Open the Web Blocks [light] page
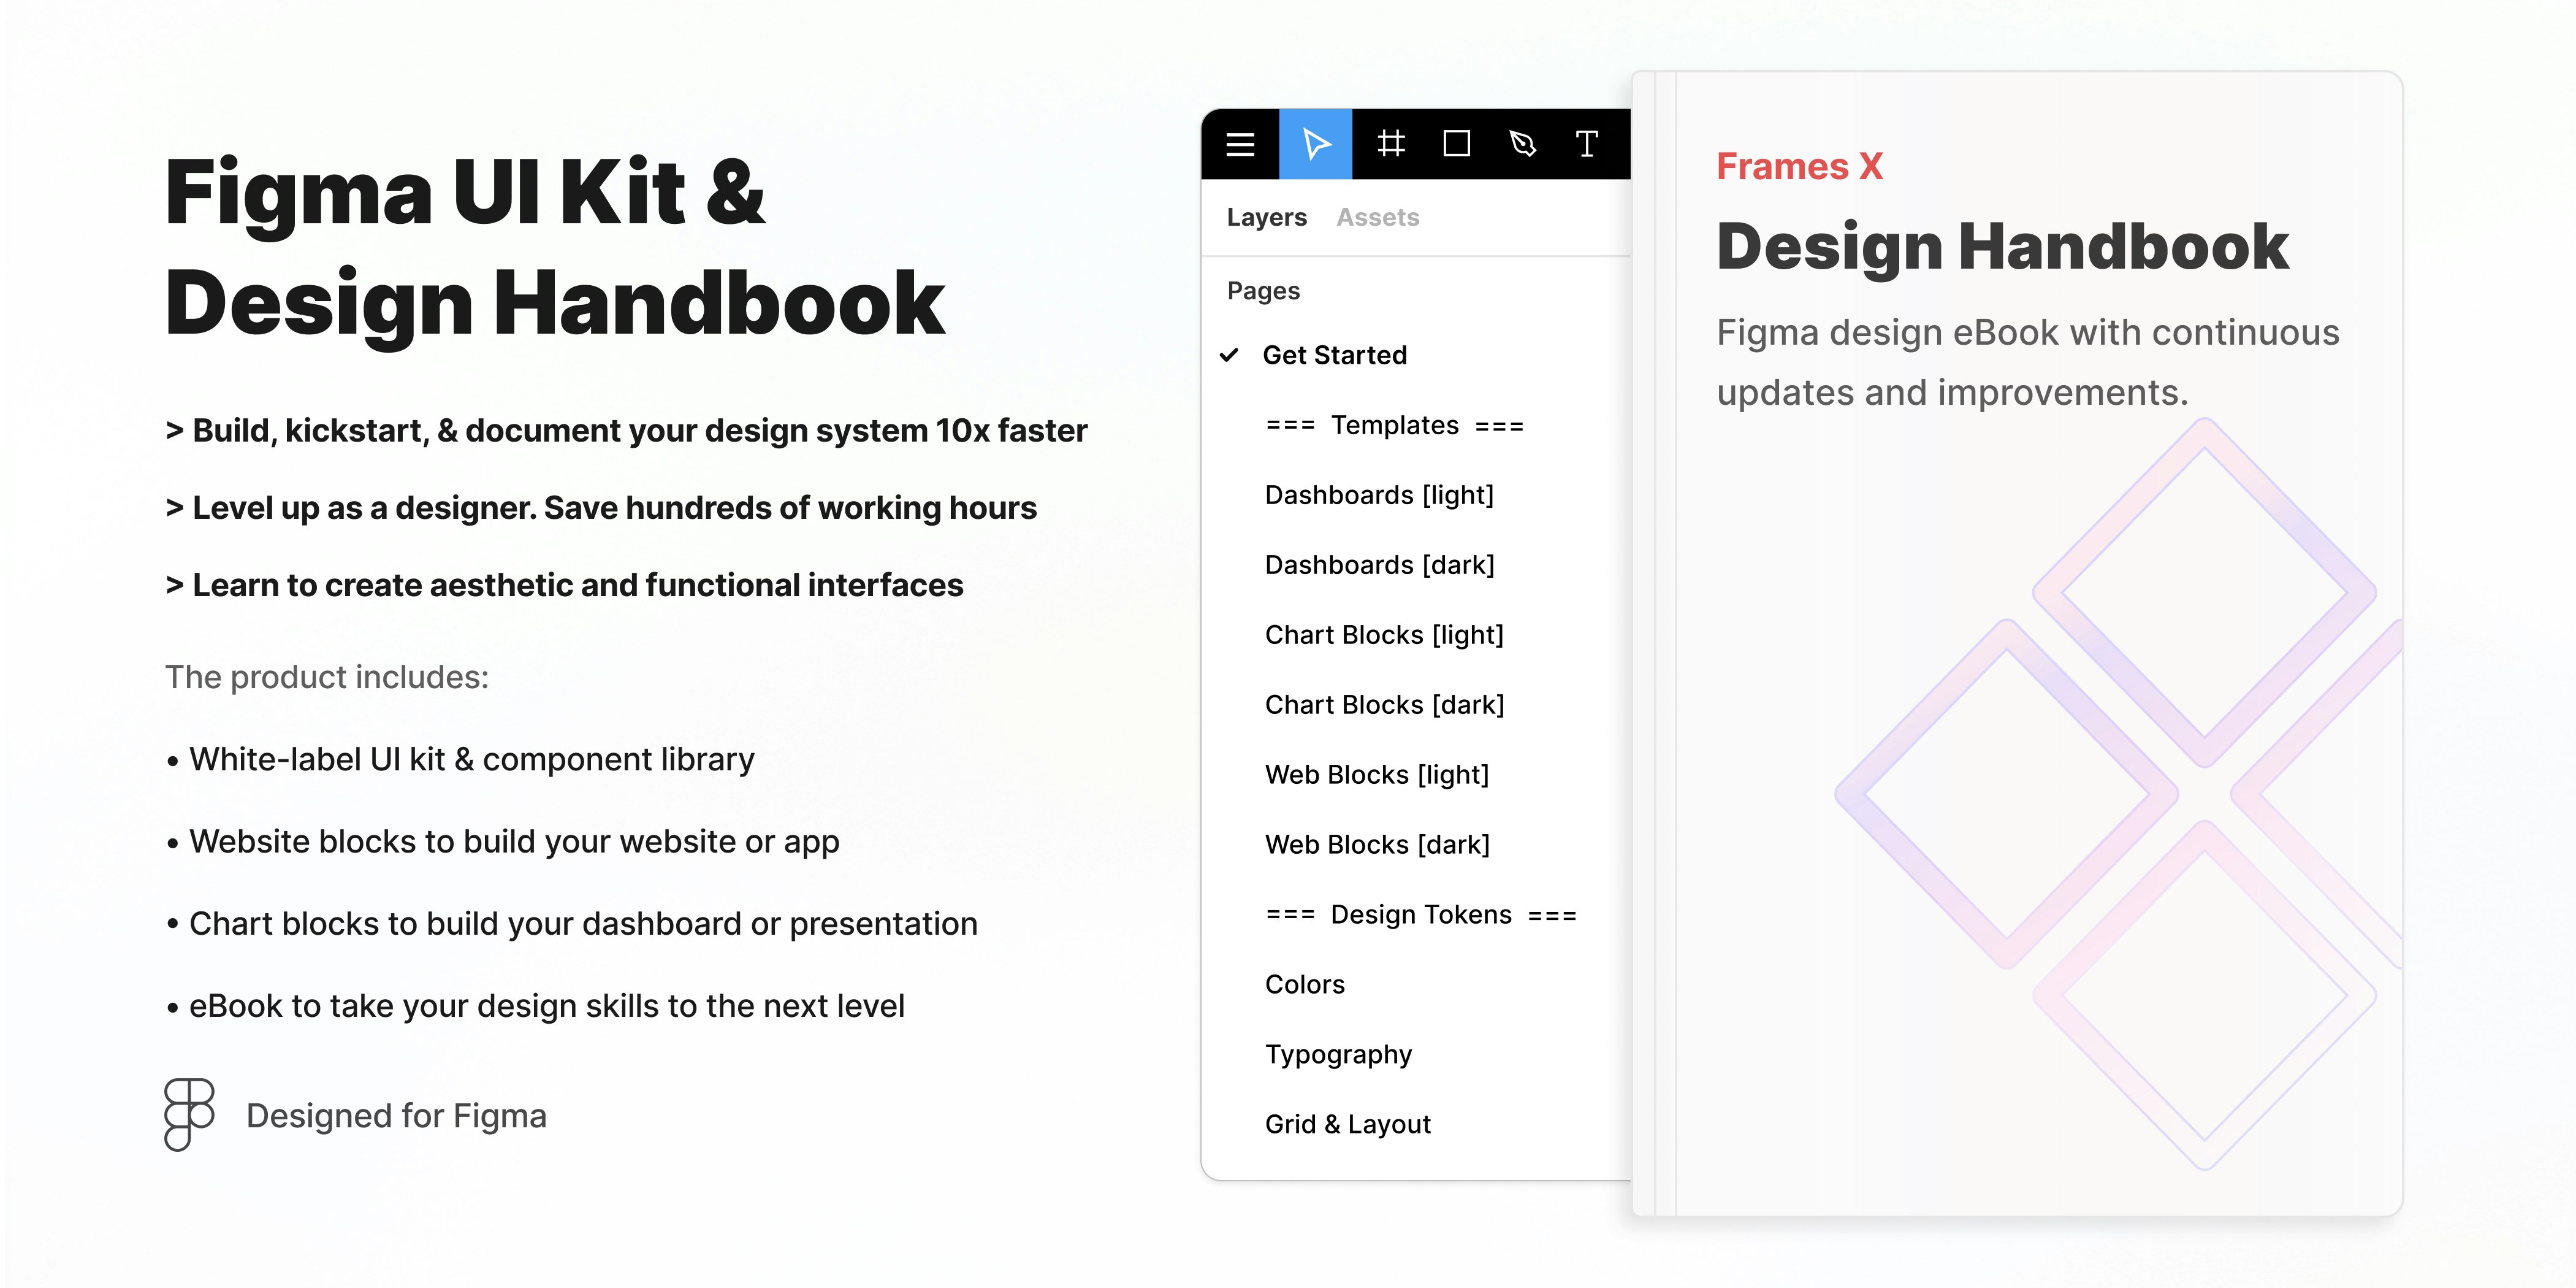This screenshot has height=1288, width=2576. tap(1377, 776)
